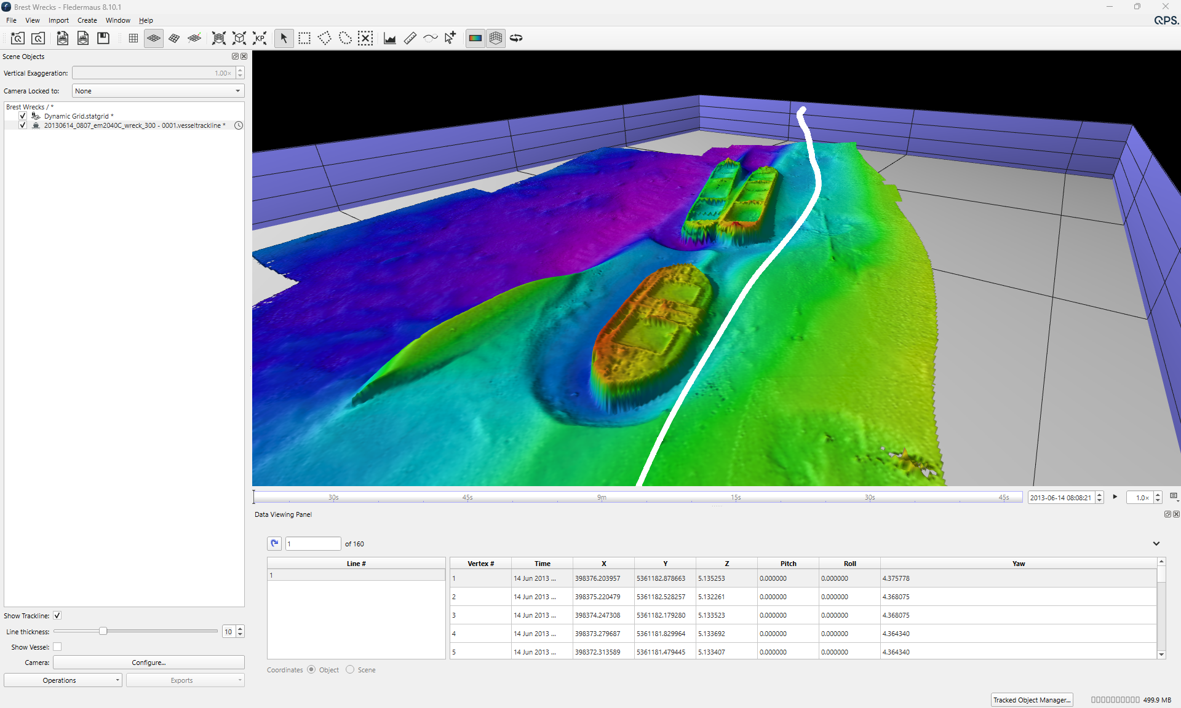Increase the timeline date-time stepper
This screenshot has height=708, width=1181.
coord(1100,495)
